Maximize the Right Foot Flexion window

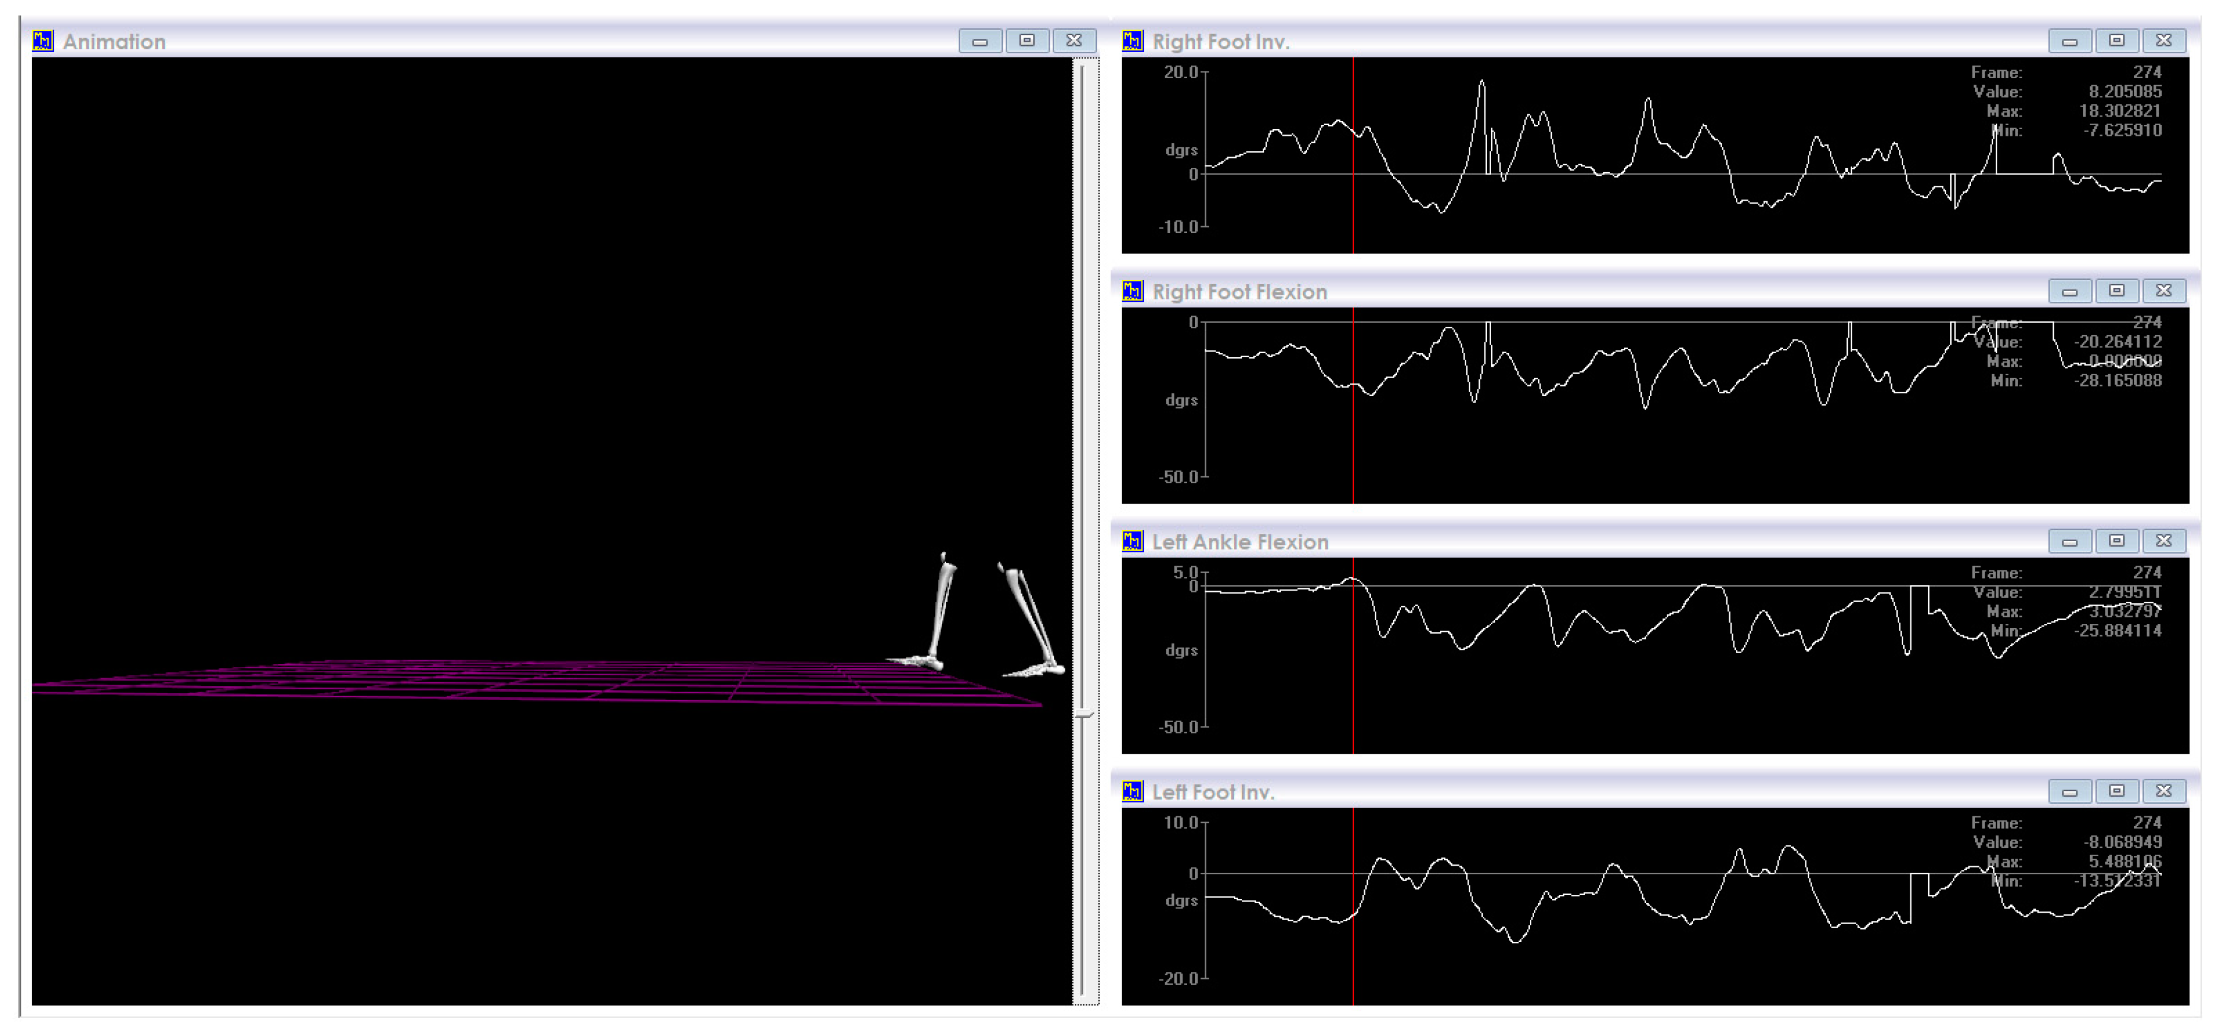[x=2116, y=291]
